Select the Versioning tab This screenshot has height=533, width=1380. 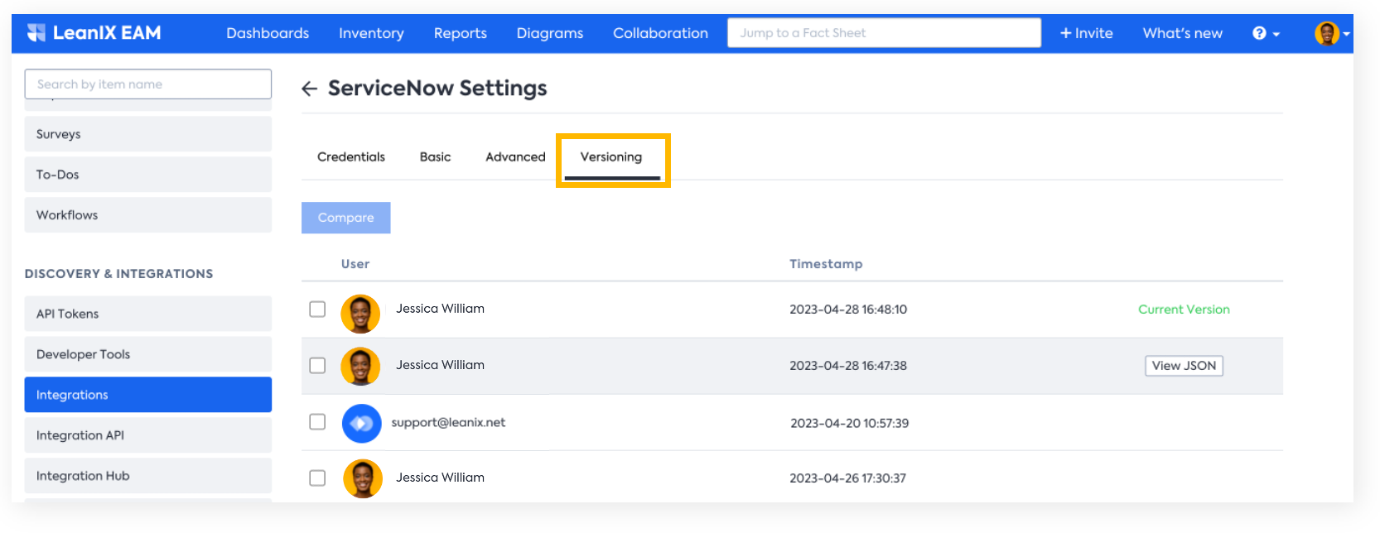(x=611, y=156)
